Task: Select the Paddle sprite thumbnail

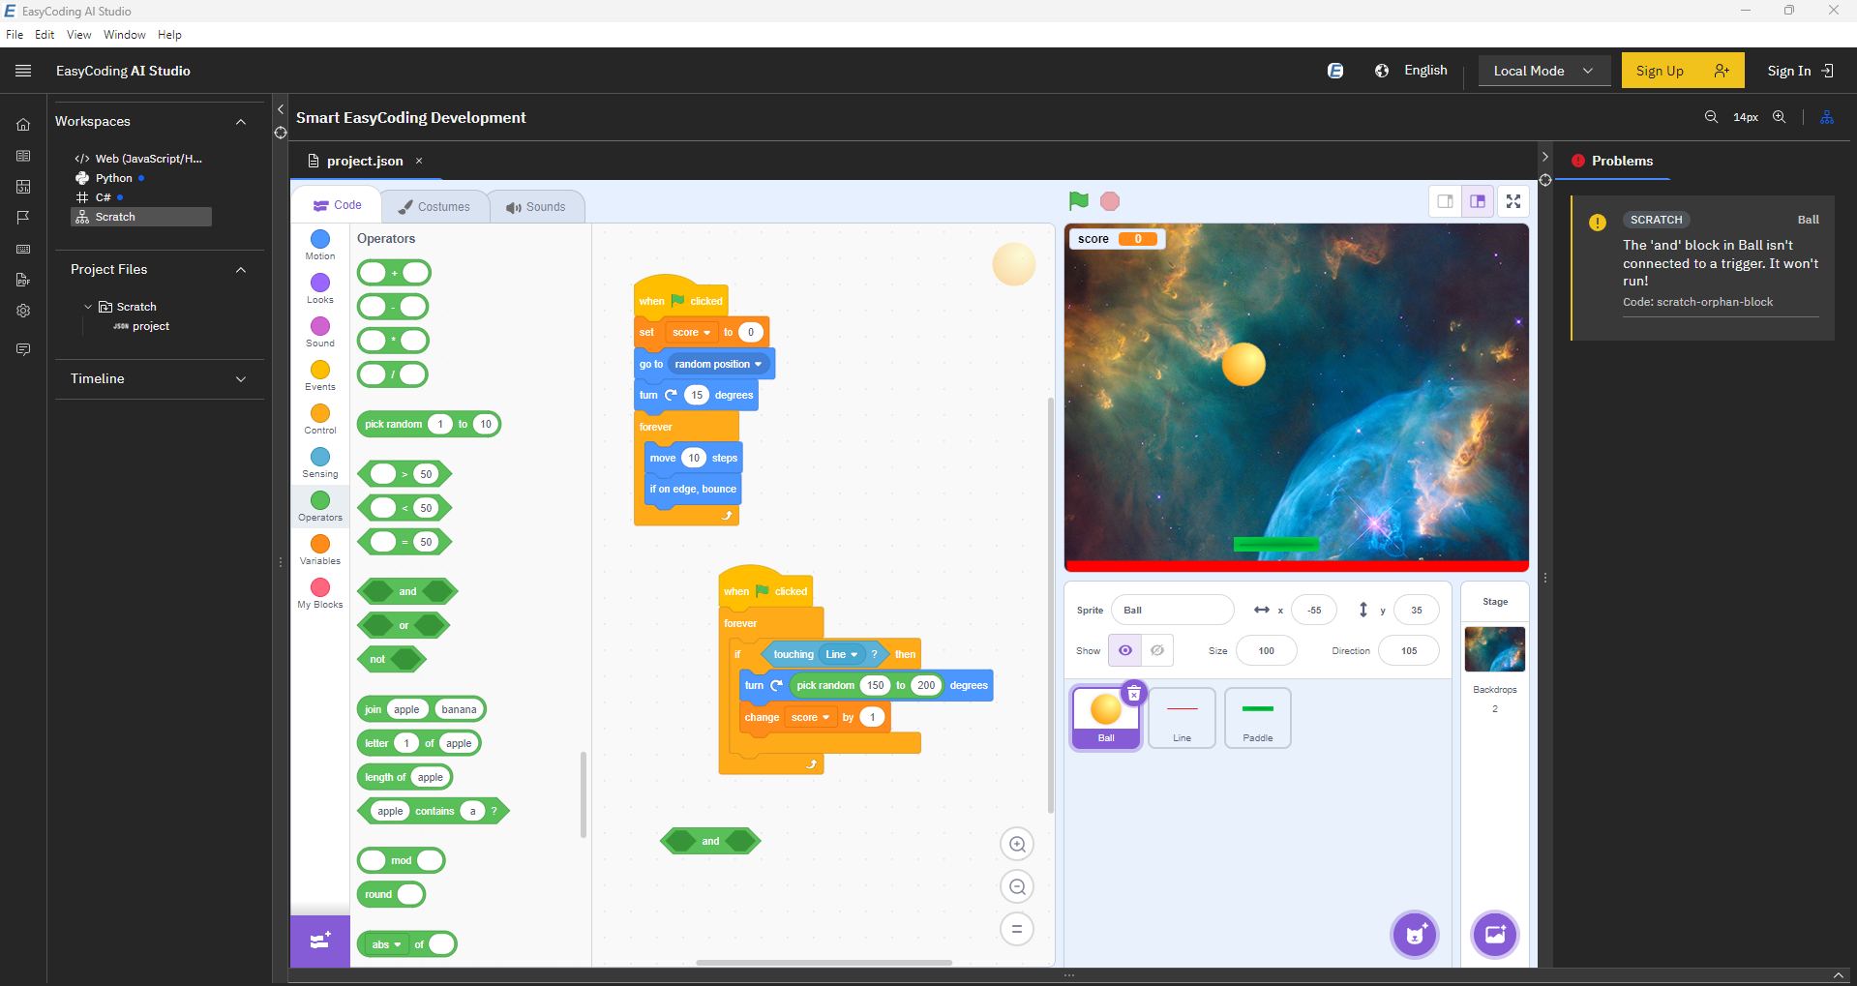Action: coord(1257,717)
